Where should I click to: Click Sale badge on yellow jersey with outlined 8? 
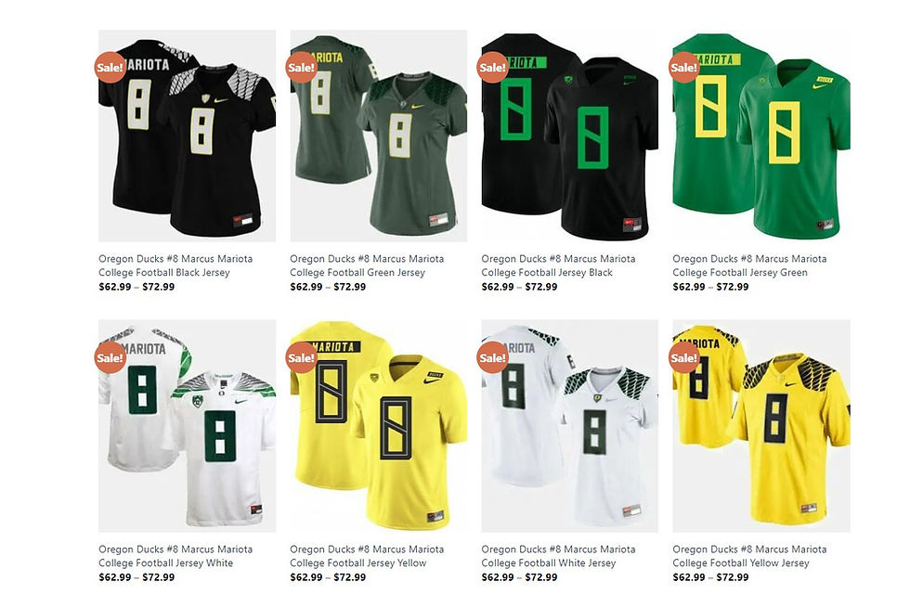click(x=301, y=357)
